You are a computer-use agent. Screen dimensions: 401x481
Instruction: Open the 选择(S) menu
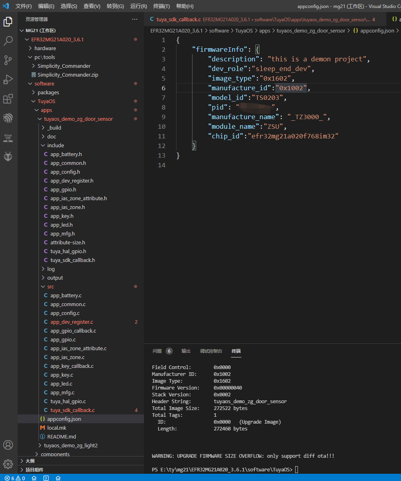[x=69, y=6]
